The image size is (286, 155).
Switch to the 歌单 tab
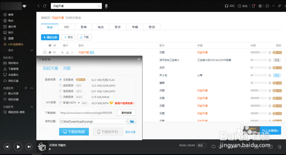coord(84,27)
